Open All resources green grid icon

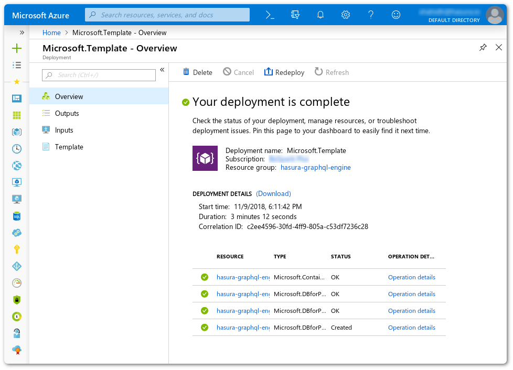(17, 115)
